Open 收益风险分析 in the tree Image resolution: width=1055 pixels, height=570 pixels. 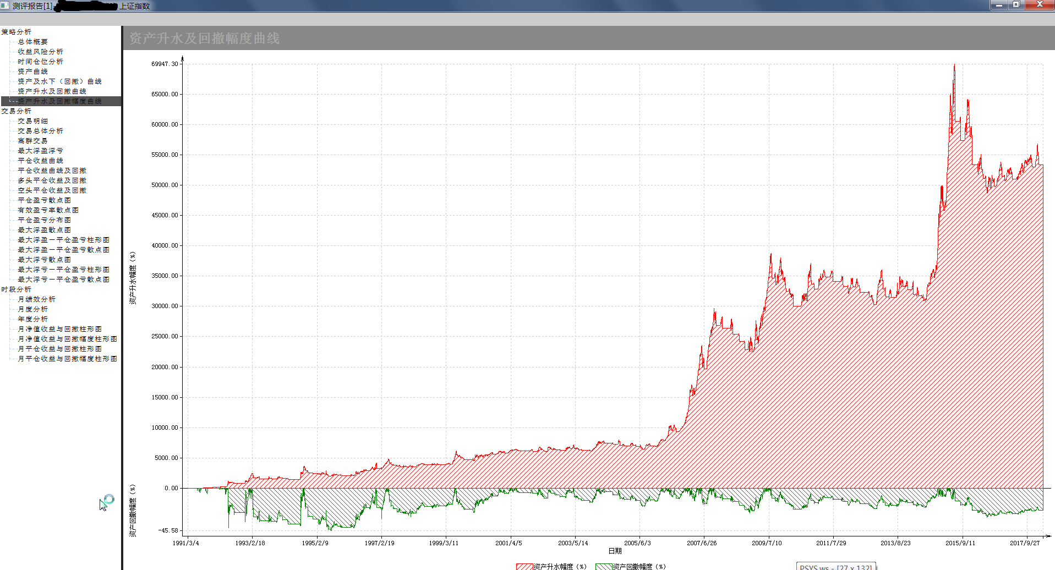pyautogui.click(x=40, y=52)
